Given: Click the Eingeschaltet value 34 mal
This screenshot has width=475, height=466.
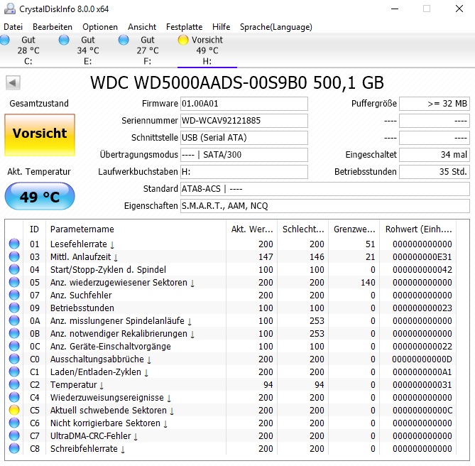Looking at the screenshot, I should pyautogui.click(x=435, y=155).
